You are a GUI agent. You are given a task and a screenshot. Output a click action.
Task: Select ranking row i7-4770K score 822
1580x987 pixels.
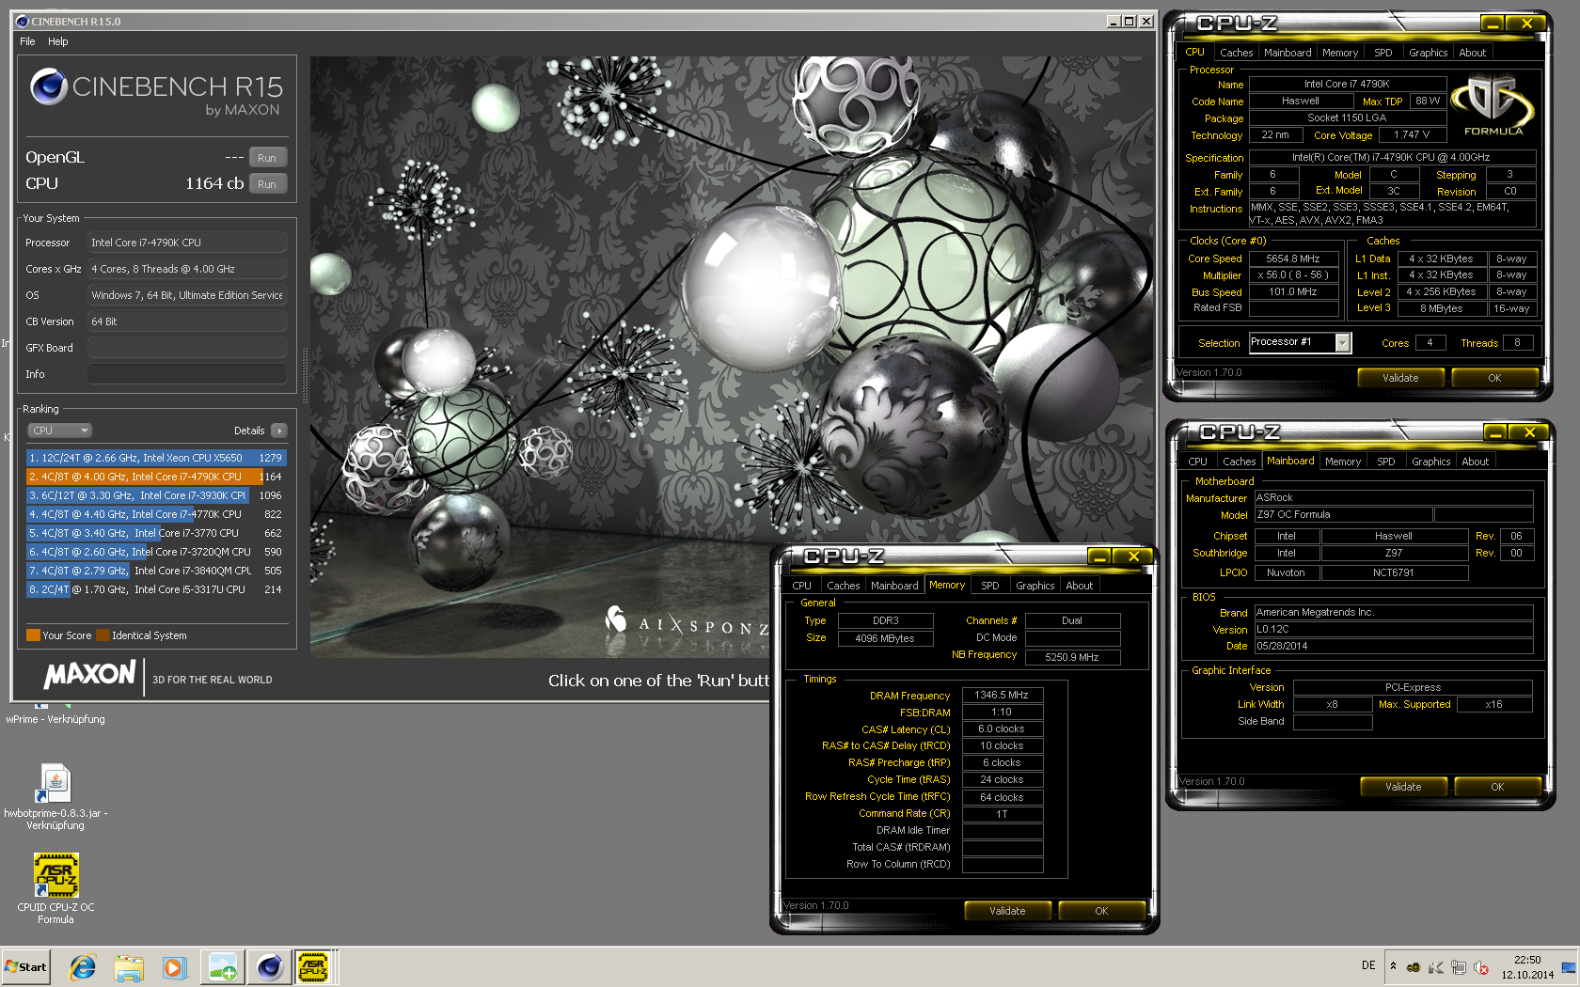tap(156, 514)
